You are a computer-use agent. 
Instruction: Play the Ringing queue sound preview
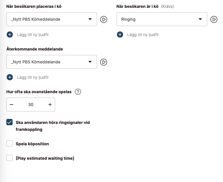click(x=214, y=19)
